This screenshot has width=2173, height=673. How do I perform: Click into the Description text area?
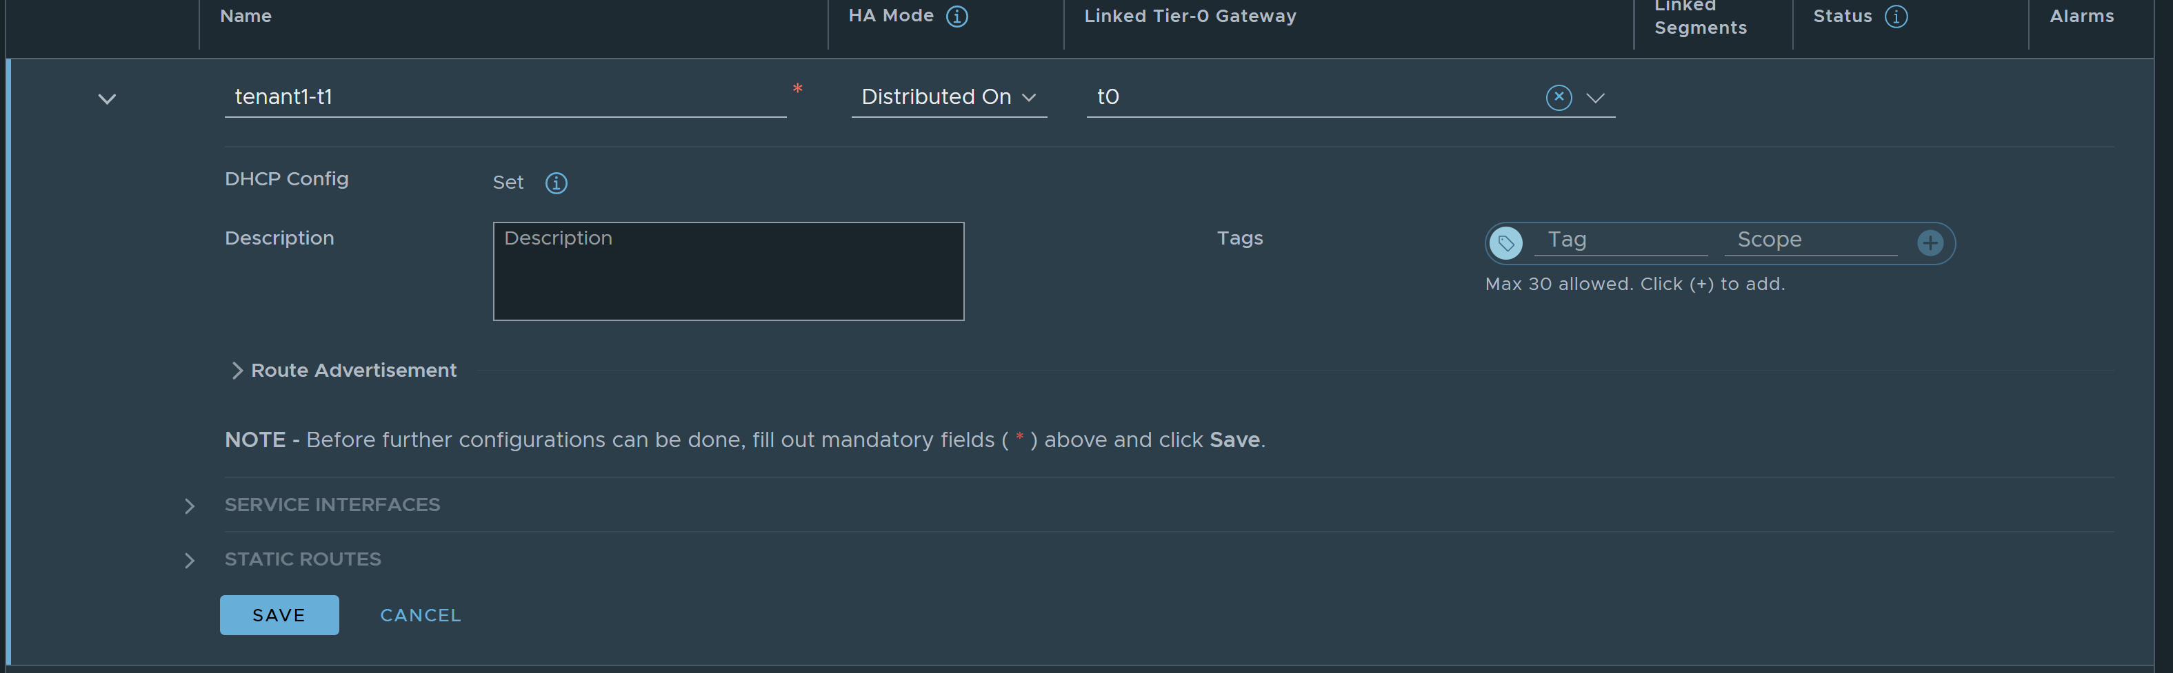tap(728, 271)
